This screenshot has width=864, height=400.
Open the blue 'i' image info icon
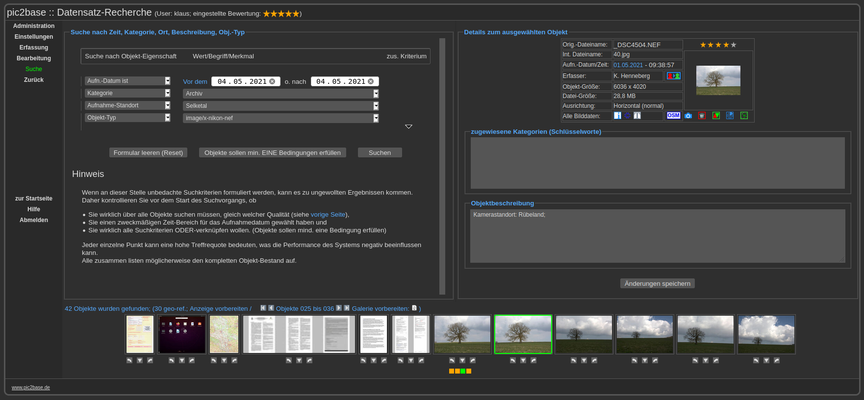[x=617, y=116]
